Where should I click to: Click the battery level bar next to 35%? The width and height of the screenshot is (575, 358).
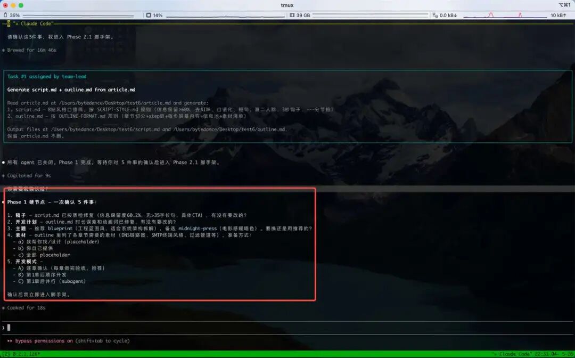coord(78,16)
